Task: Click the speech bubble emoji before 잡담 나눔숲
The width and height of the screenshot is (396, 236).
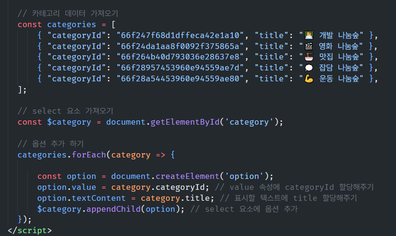Action: point(309,68)
